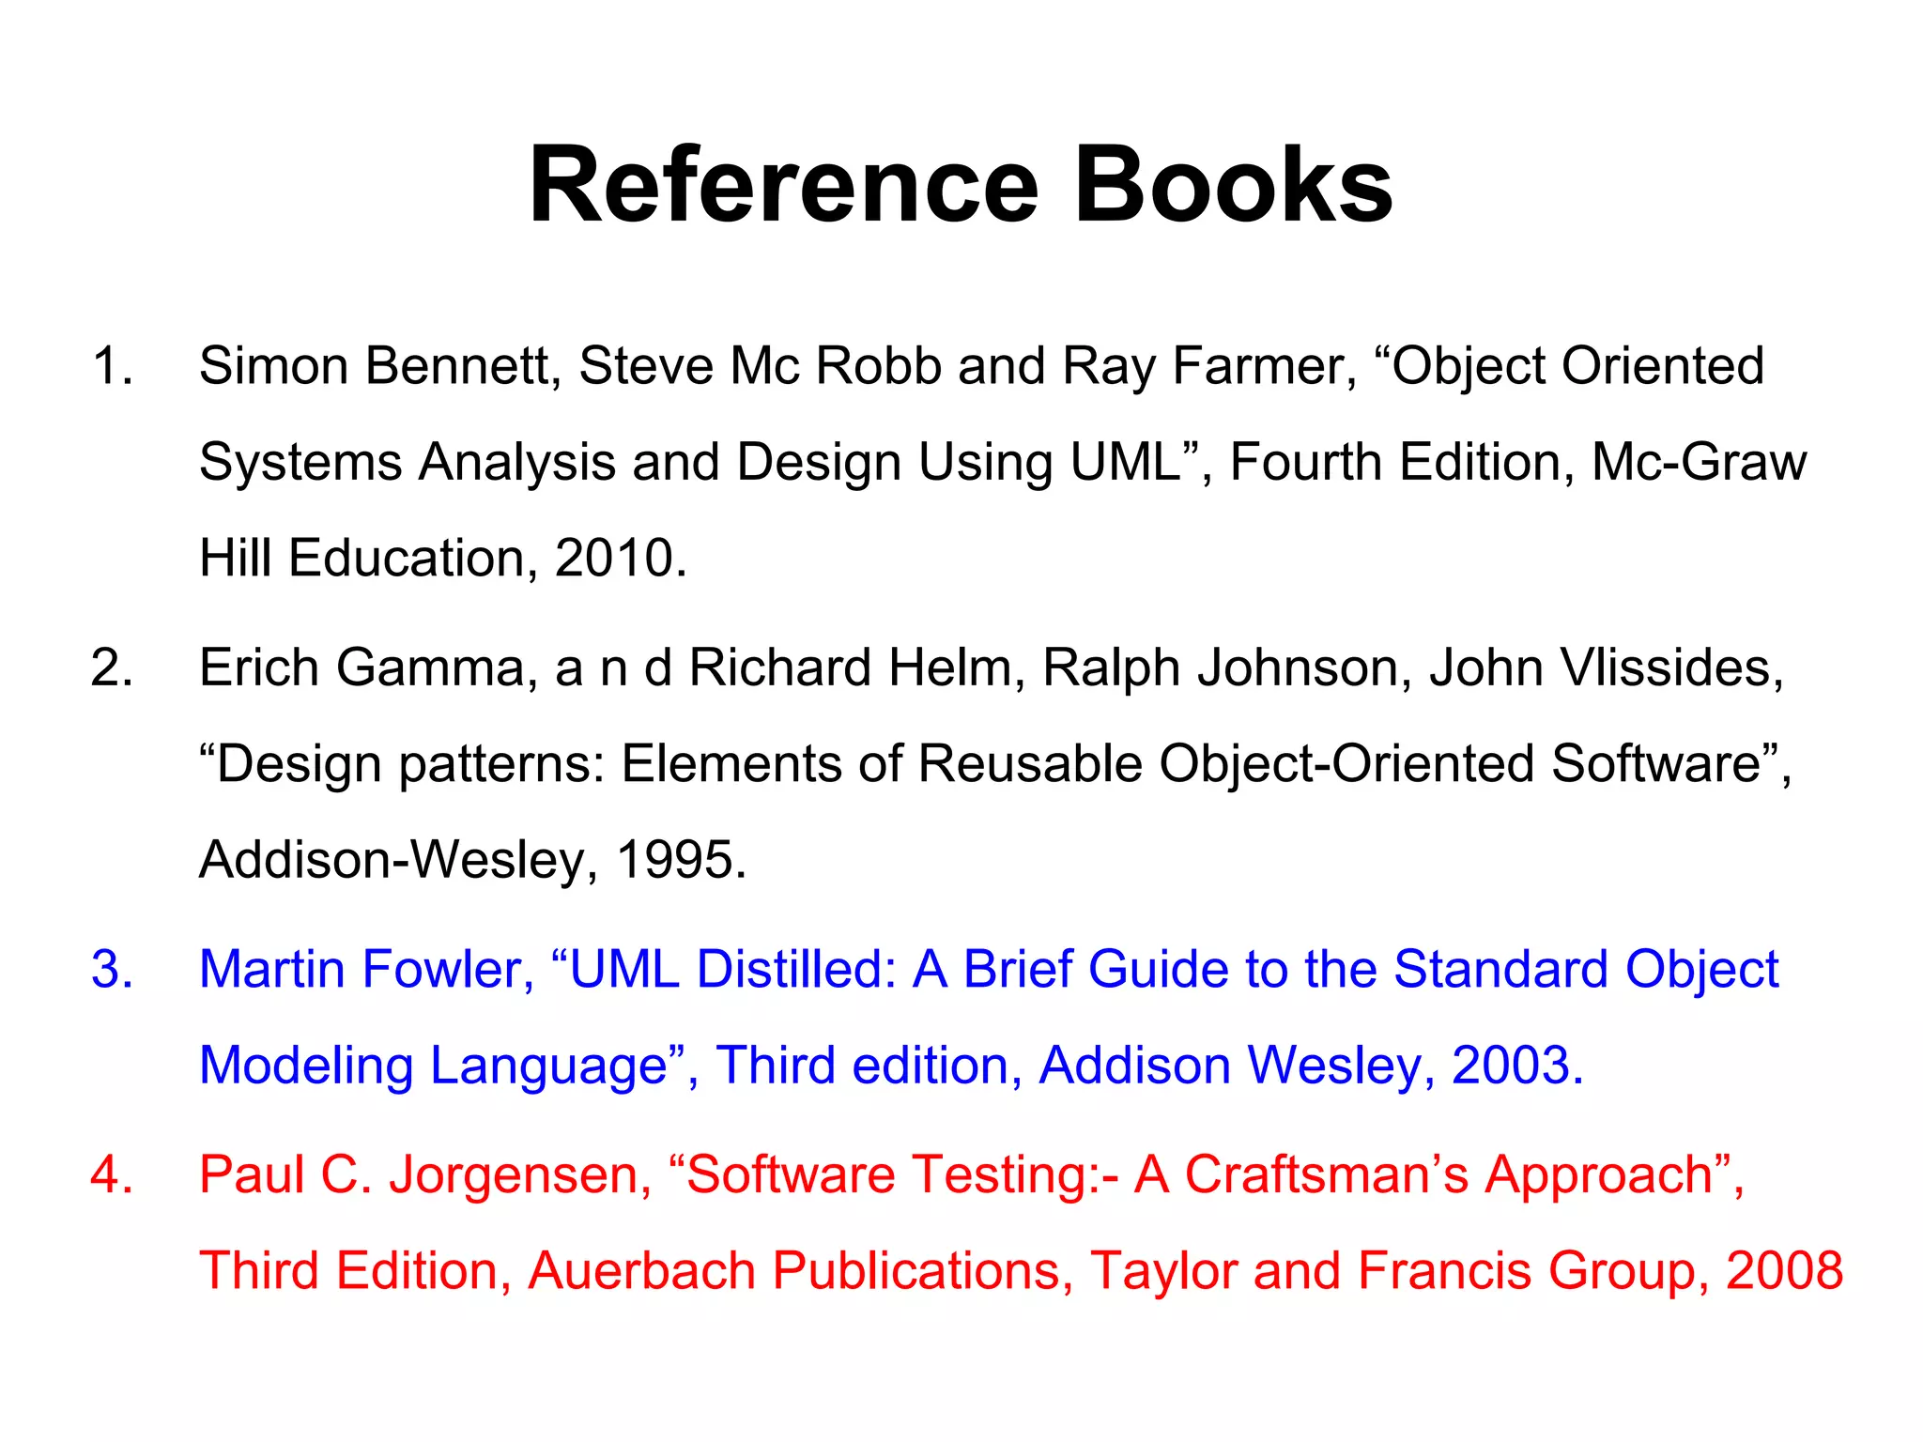The width and height of the screenshot is (1923, 1442).
Task: Click the line Hill Education, 2010
Action: pos(443,558)
